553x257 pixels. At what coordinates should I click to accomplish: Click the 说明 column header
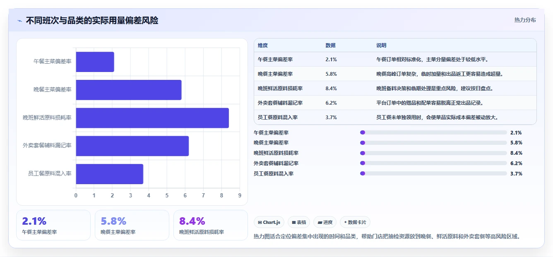(x=381, y=46)
